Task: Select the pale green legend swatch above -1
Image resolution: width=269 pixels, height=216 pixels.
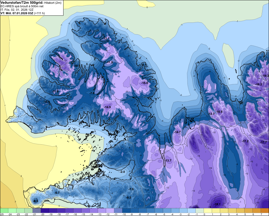Action: click(200, 210)
